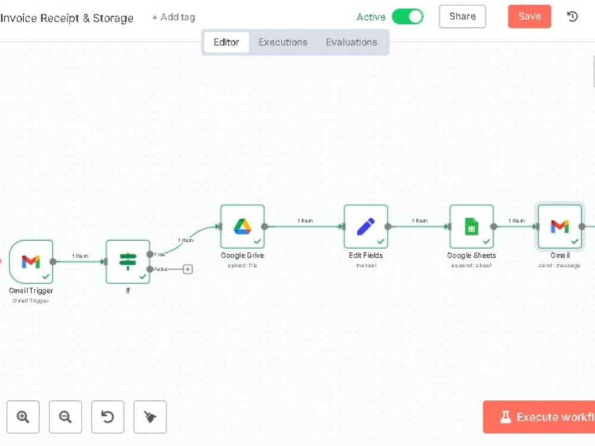Click the Google Sheets output connector dot
This screenshot has width=595, height=446.
(494, 227)
